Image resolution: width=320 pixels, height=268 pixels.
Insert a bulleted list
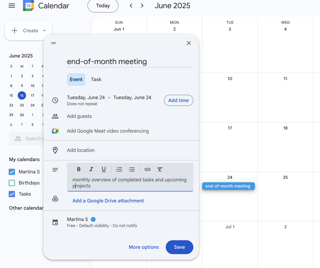pos(132,169)
